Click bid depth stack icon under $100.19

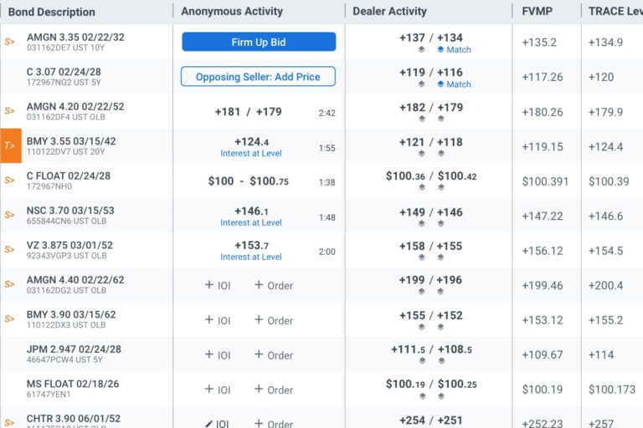422,396
